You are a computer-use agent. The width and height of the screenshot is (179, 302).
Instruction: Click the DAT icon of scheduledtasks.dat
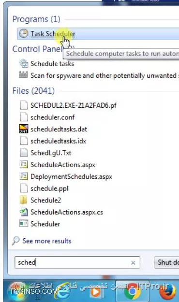(24, 129)
